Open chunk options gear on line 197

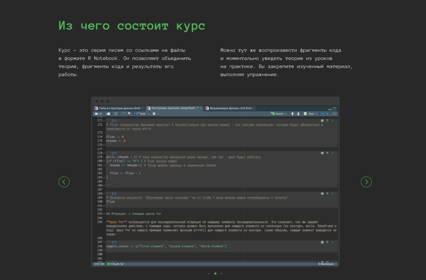point(322,242)
